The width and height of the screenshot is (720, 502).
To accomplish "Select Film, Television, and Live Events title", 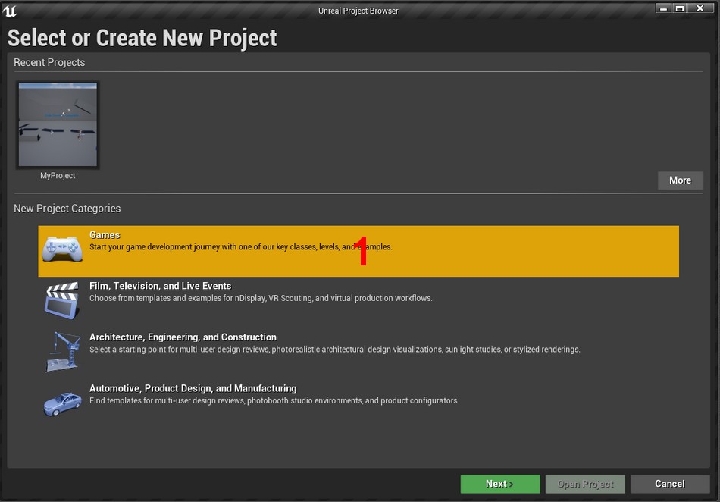I will (160, 286).
